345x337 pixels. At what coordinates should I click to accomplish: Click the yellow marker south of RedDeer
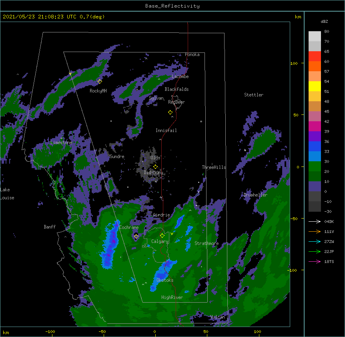coord(170,112)
